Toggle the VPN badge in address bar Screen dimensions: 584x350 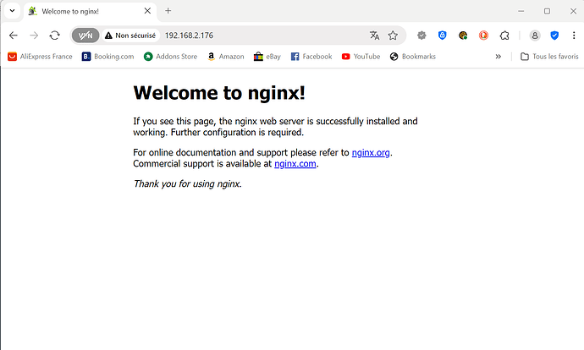pos(85,36)
